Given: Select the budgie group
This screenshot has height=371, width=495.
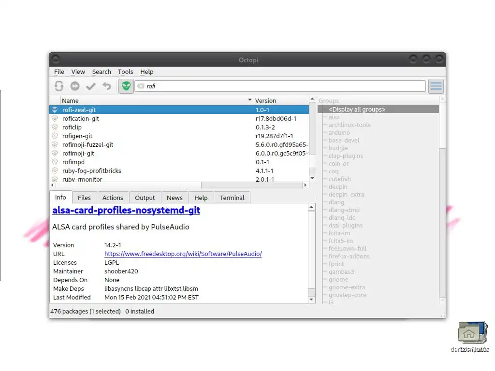Looking at the screenshot, I should coord(338,148).
